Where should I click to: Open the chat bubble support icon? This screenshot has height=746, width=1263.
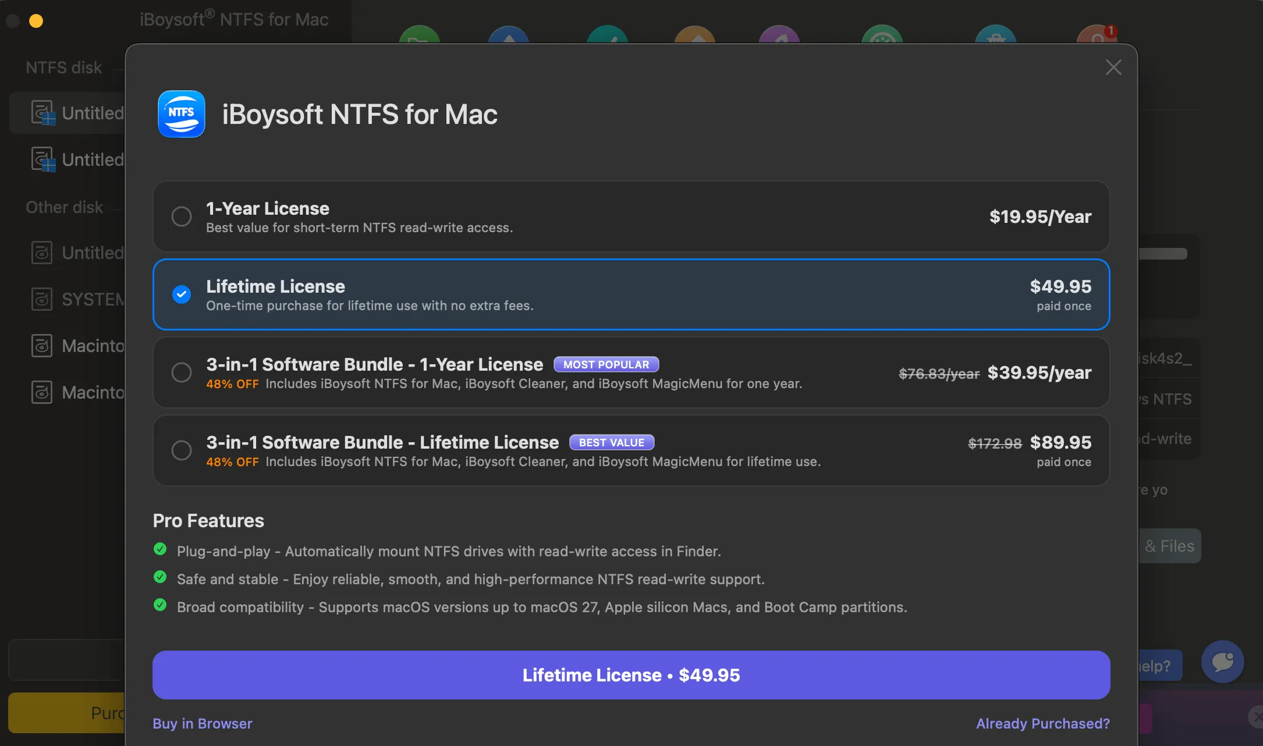[x=1222, y=662]
